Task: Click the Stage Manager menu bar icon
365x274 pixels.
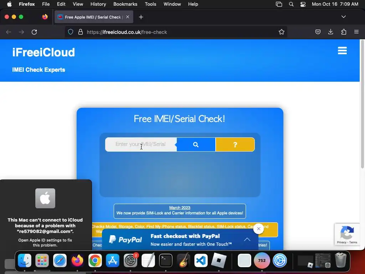Action: 279,4
